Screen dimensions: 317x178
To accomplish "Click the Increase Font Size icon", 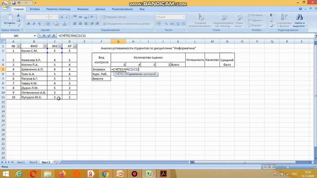I will pos(62,17).
